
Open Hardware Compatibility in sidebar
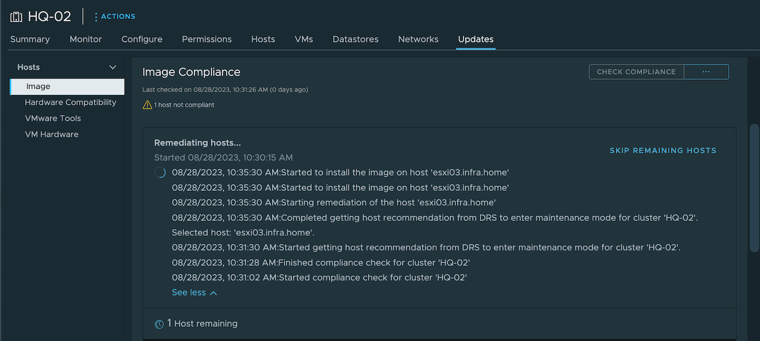pos(70,103)
